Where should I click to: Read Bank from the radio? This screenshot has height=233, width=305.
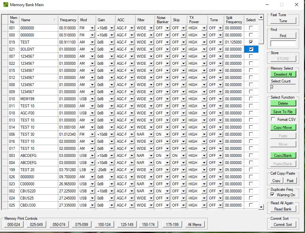(x=283, y=209)
